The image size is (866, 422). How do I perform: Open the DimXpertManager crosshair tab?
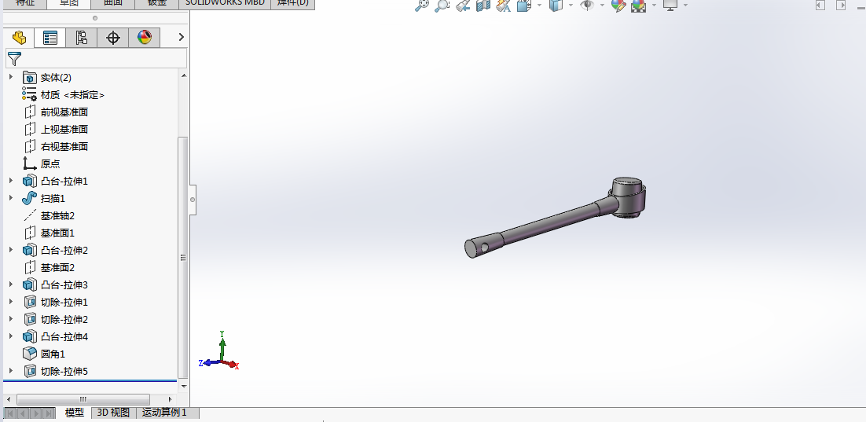112,38
